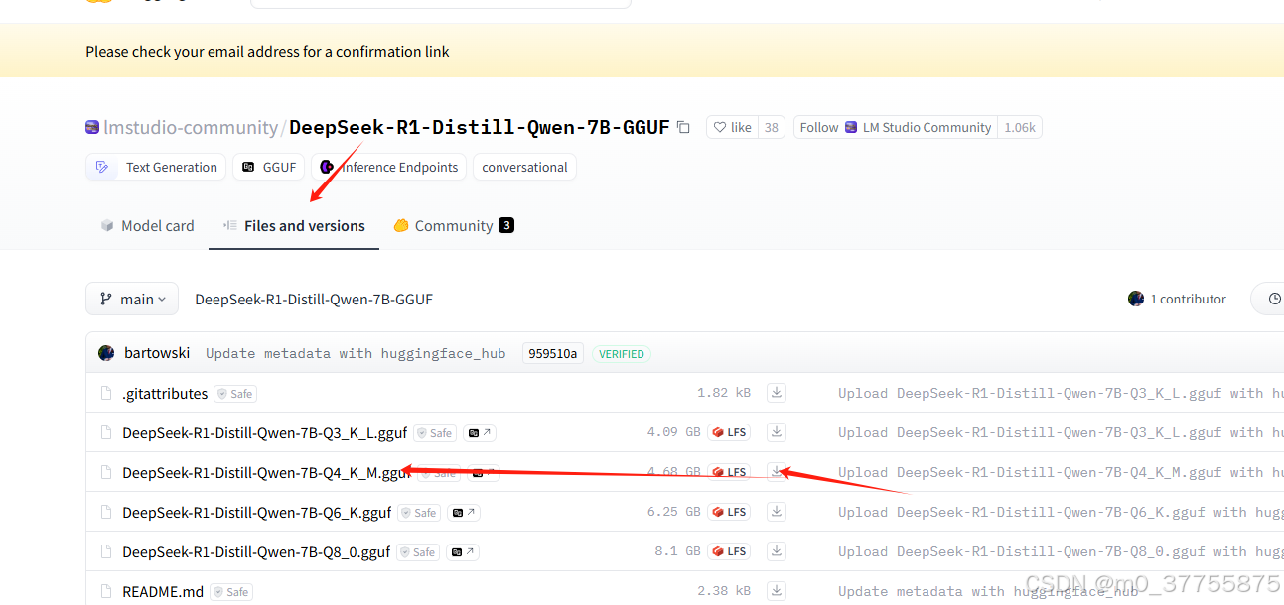This screenshot has height=605, width=1284.
Task: Select the Inference Endpoints tag
Action: click(389, 167)
